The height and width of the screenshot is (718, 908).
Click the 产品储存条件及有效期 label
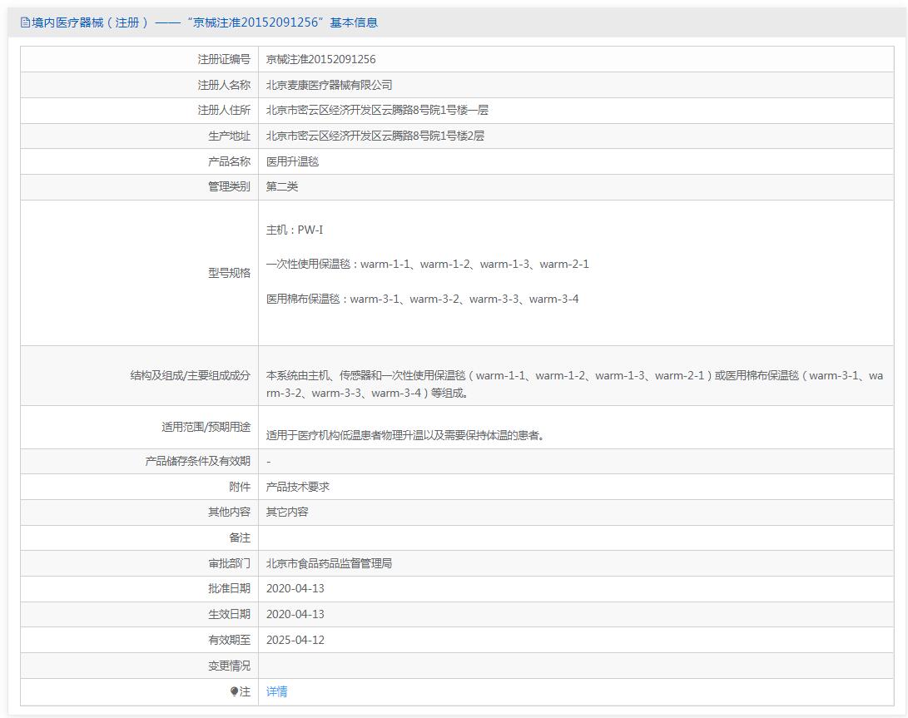coord(197,461)
